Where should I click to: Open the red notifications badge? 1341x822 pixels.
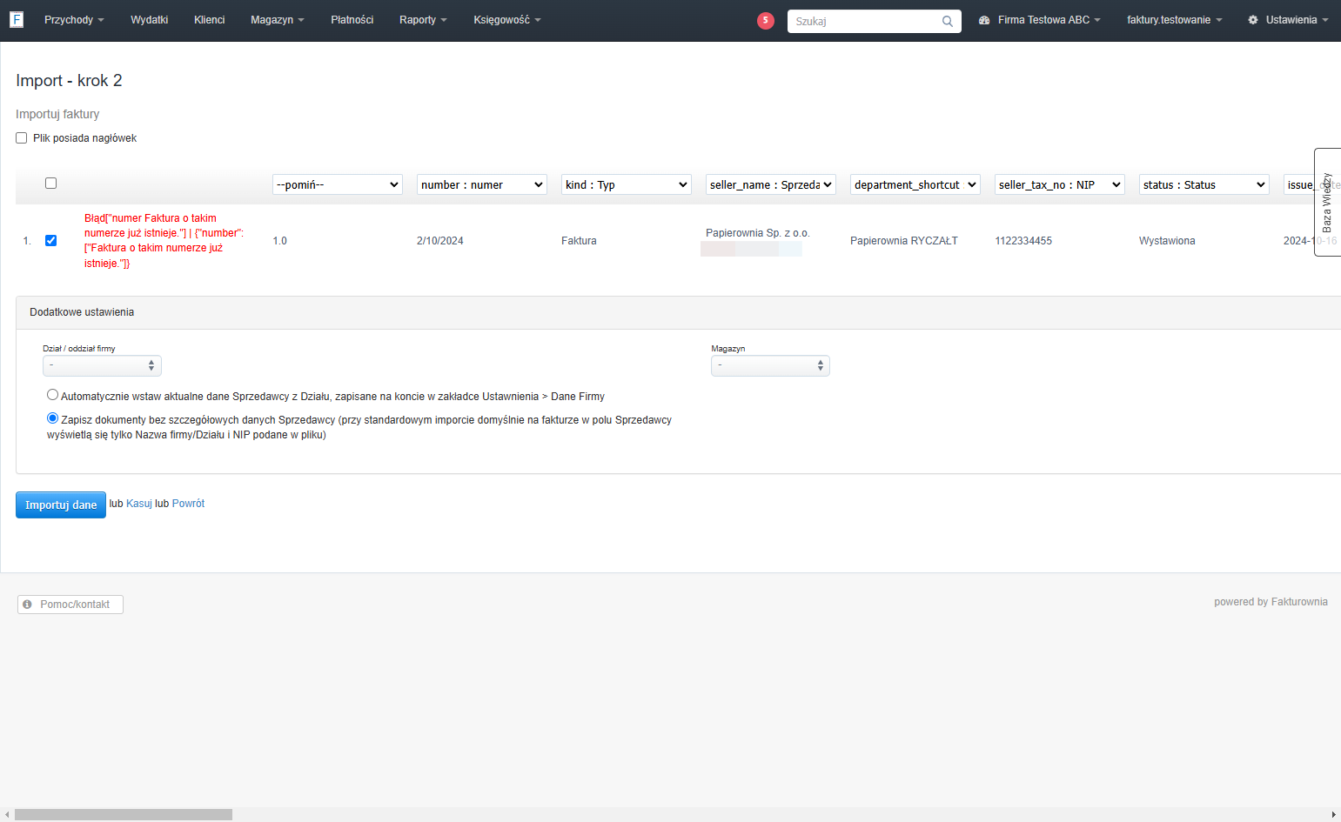(766, 20)
